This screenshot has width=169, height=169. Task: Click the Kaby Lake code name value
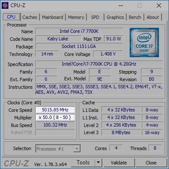58,39
